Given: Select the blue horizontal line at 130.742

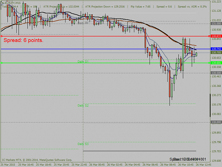Looking at the screenshot, I should [105, 49].
